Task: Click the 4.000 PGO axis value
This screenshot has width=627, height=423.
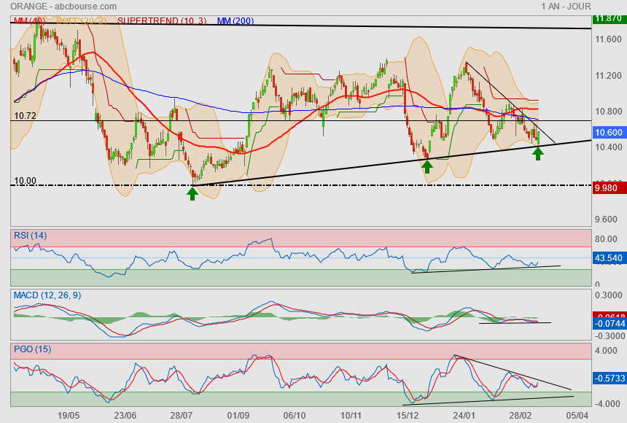Action: [606, 351]
